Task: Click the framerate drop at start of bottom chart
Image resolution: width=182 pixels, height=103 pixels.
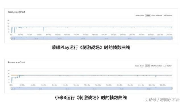Action: pos(12,80)
